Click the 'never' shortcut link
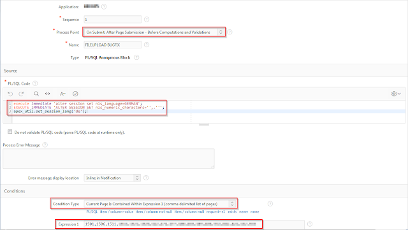408x230 pixels. pos(244,212)
